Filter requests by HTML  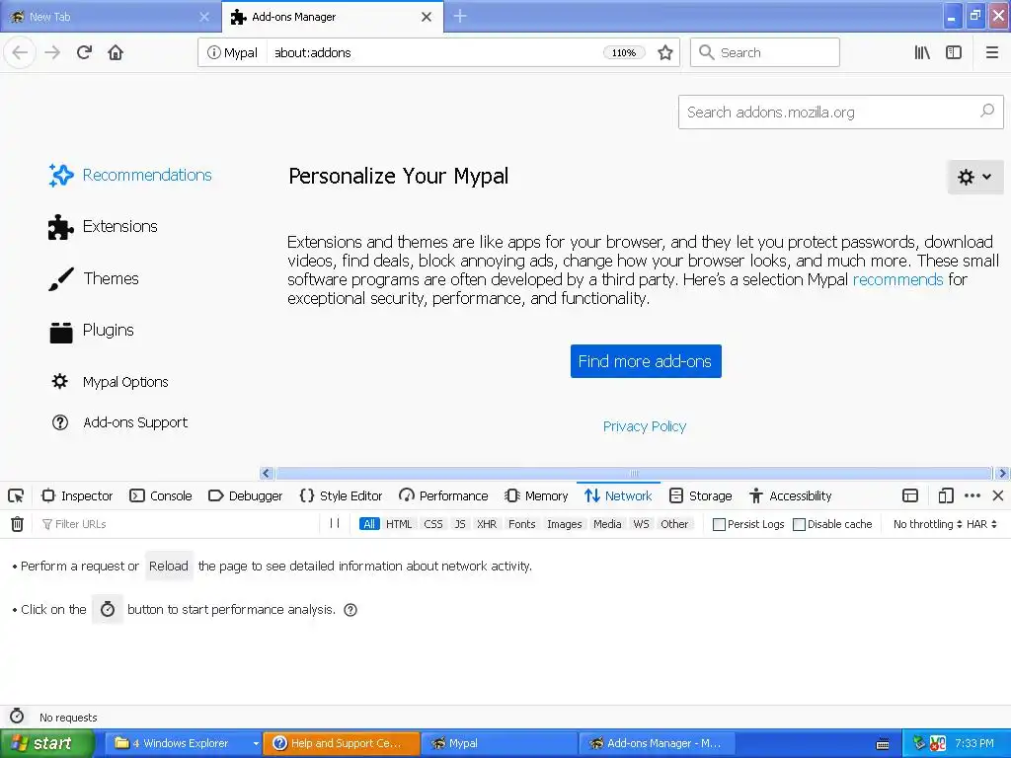[x=399, y=524]
